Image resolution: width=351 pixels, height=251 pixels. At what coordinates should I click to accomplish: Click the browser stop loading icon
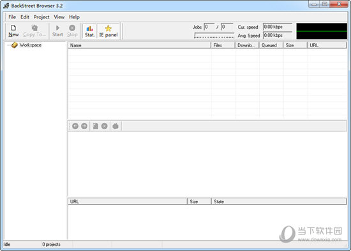coord(105,126)
